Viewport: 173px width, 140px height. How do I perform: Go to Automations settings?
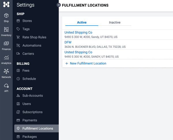32,46
